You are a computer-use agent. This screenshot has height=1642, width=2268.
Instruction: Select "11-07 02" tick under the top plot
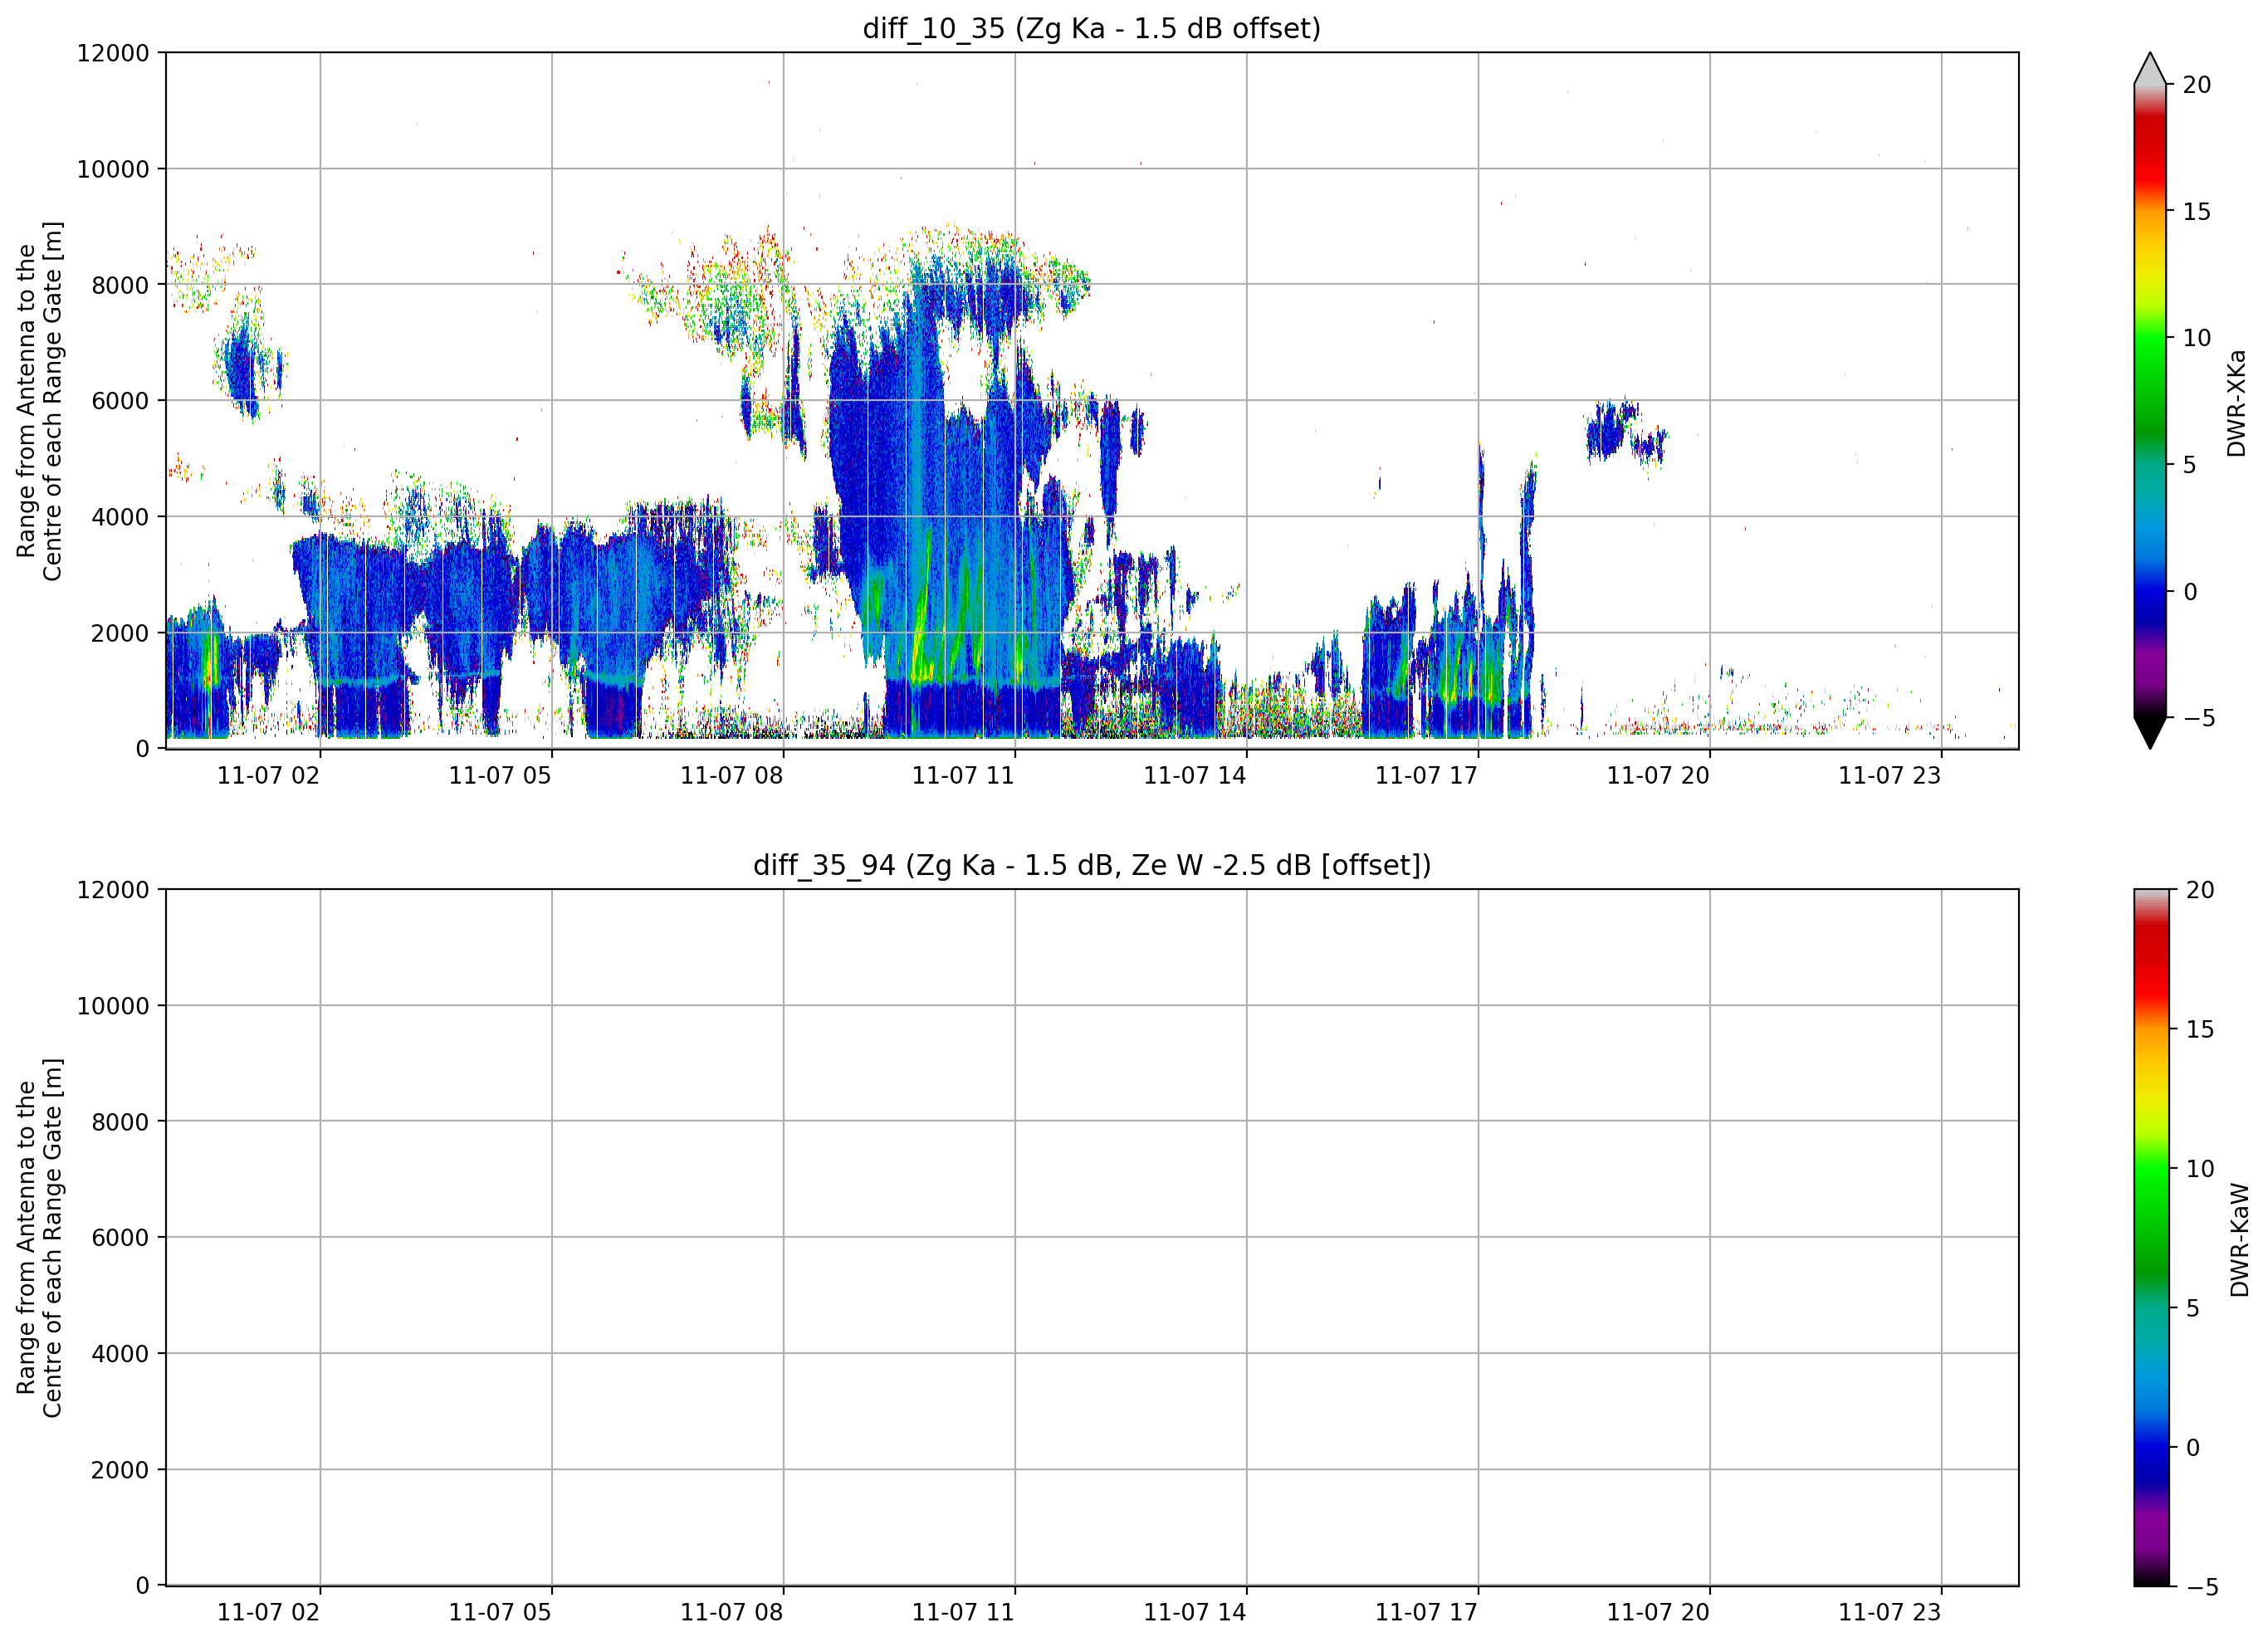(x=268, y=776)
